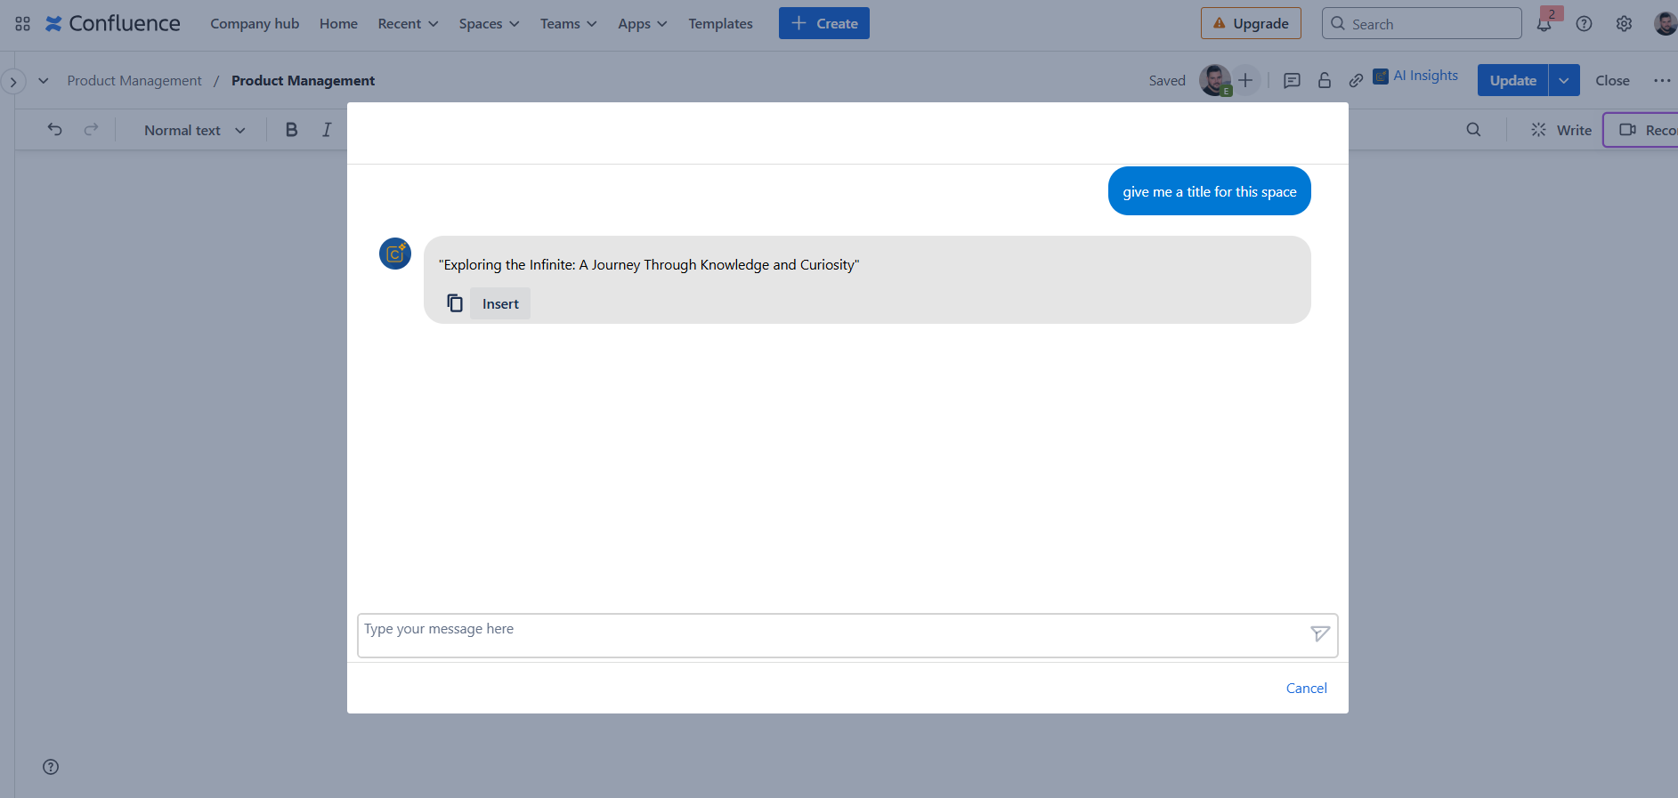1678x798 pixels.
Task: Click the Type your message here field
Action: coord(828,635)
